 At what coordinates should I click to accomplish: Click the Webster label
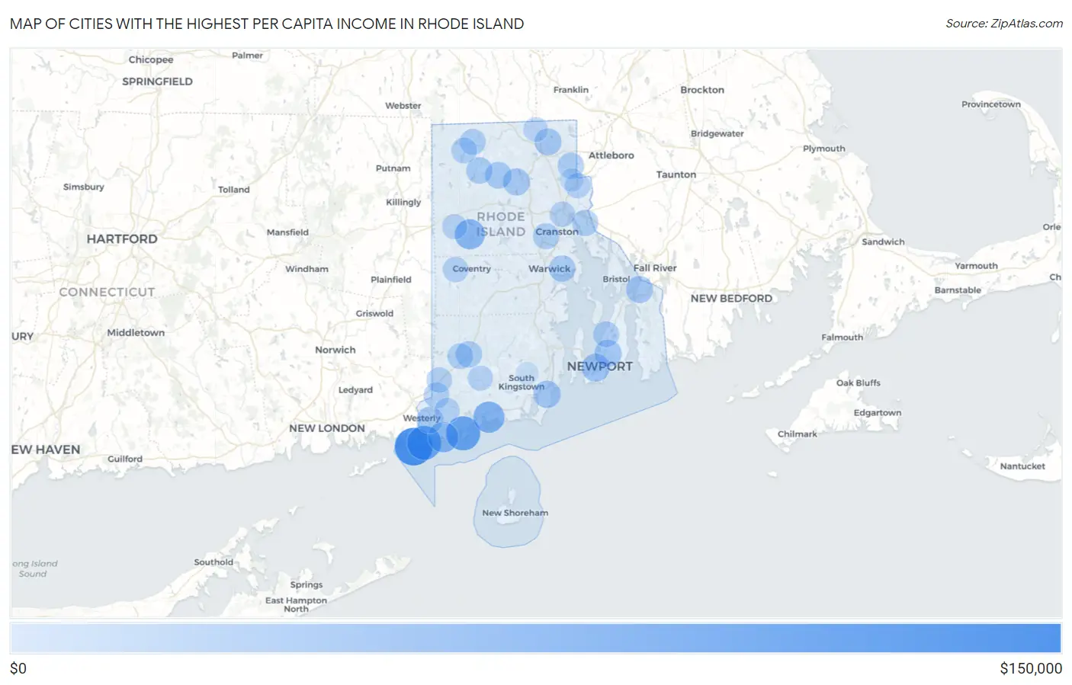[403, 106]
